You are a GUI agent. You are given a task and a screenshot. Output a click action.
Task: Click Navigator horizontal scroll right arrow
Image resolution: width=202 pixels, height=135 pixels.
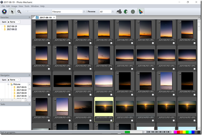26,100
